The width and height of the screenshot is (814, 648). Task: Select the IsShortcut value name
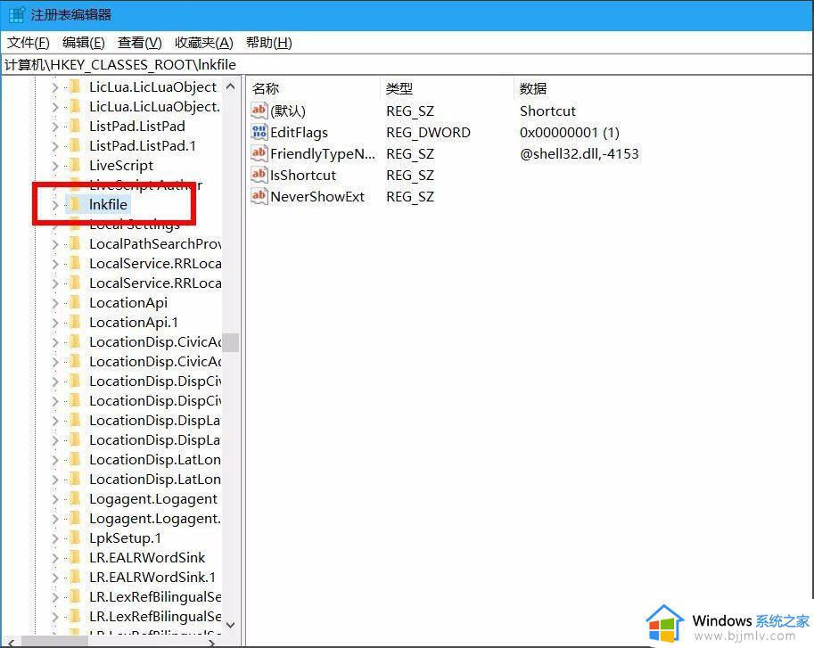303,176
